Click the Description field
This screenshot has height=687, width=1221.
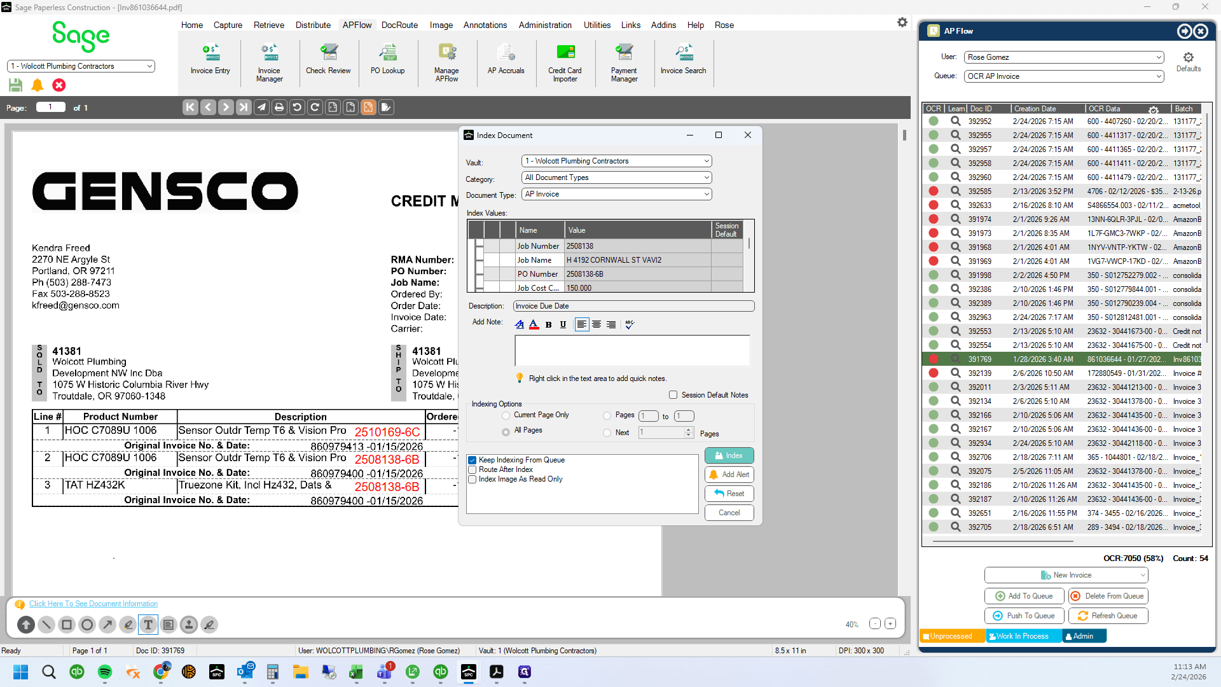[633, 306]
